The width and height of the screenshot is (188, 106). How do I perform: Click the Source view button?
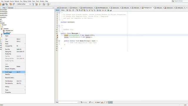click(x=58, y=10)
